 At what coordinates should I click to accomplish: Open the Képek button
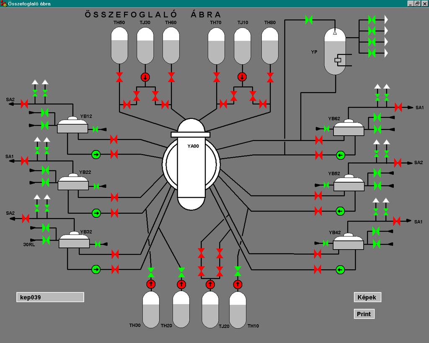pyautogui.click(x=367, y=297)
